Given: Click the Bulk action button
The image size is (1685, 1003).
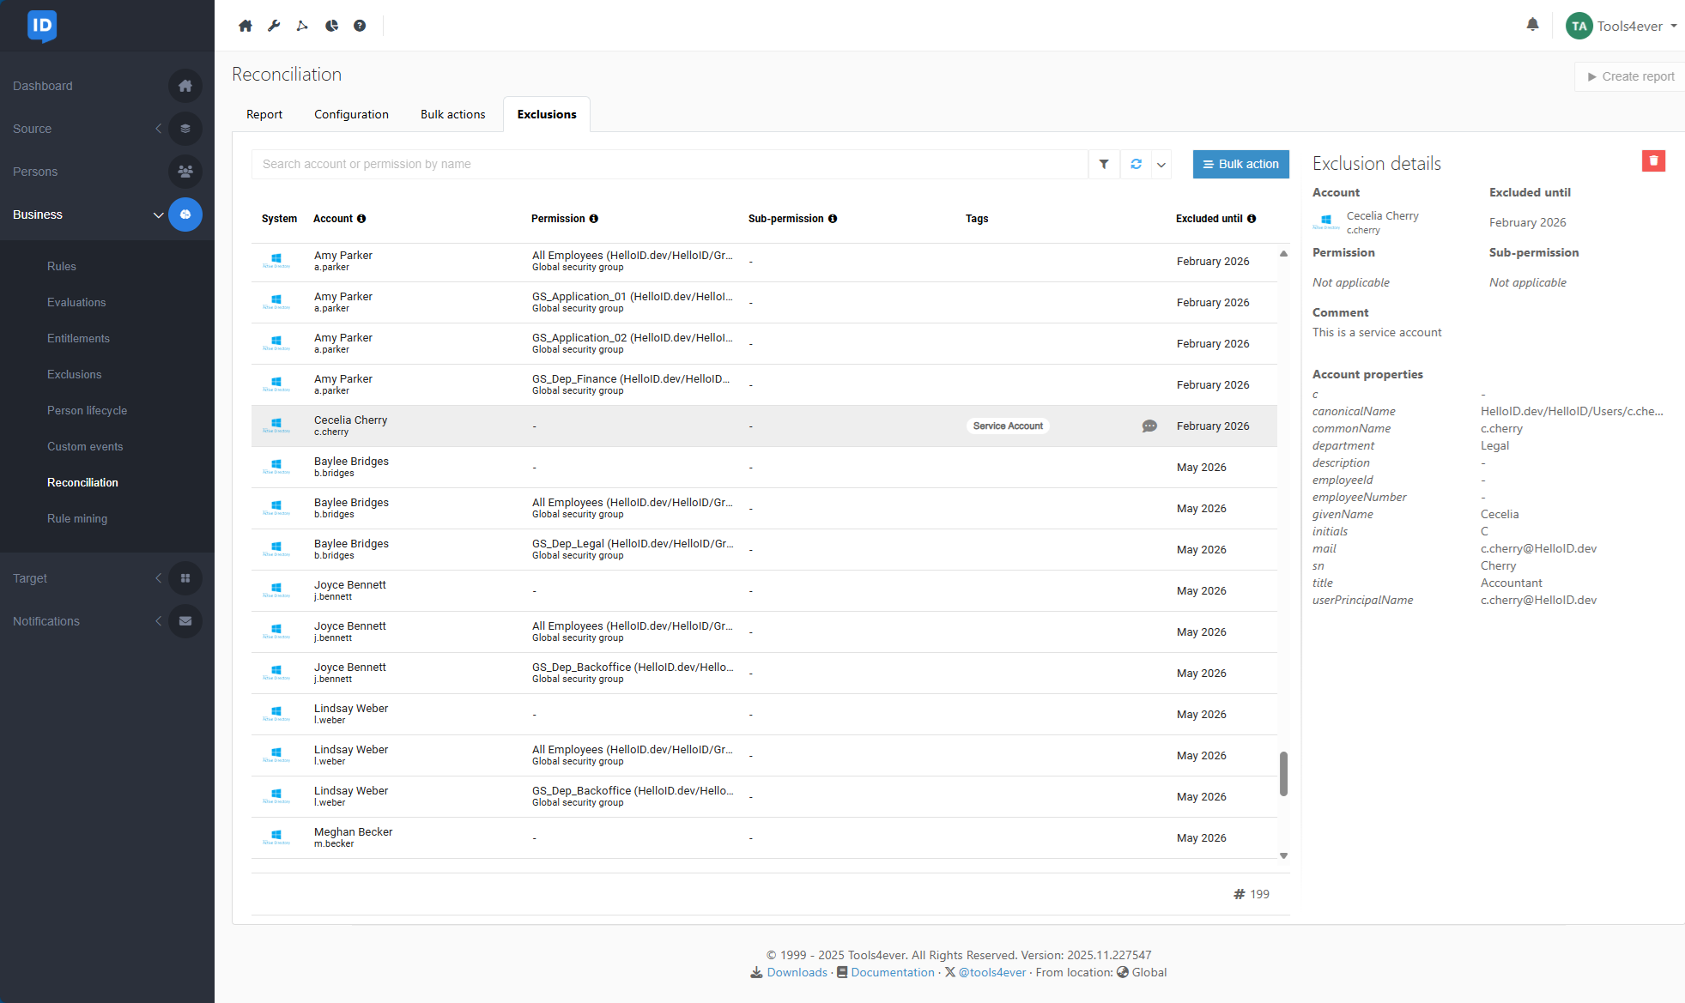Looking at the screenshot, I should [x=1240, y=164].
